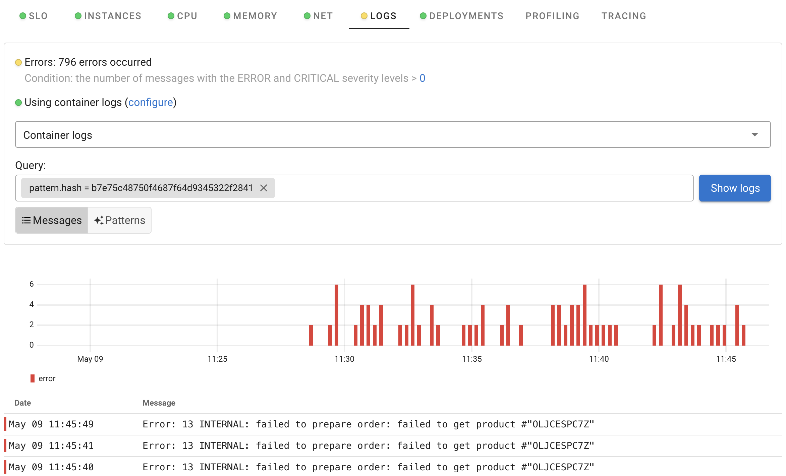Remove the pattern.hash filter chip
Screen dimensions: 786x476
pyautogui.click(x=264, y=188)
